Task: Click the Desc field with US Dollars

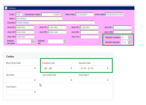Action: (39, 18)
